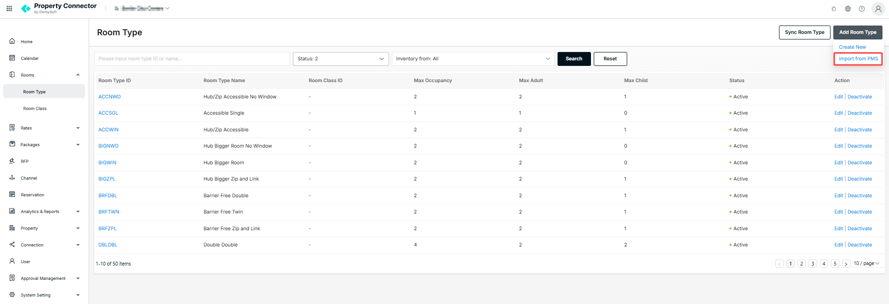Deactivate the ACCWIN room type
This screenshot has height=304, width=889.
pos(860,129)
